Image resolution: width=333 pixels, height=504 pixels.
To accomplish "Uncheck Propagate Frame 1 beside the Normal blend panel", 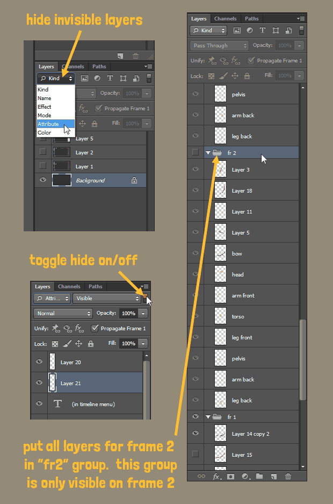I will point(95,328).
